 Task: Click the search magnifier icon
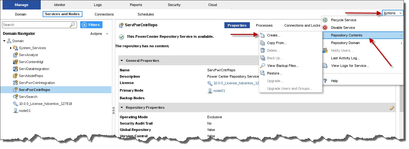pos(72,25)
